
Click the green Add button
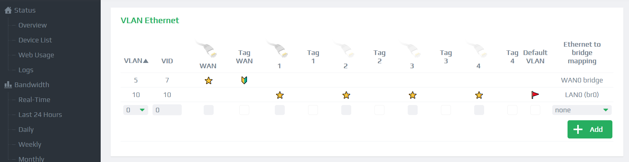[x=590, y=130]
